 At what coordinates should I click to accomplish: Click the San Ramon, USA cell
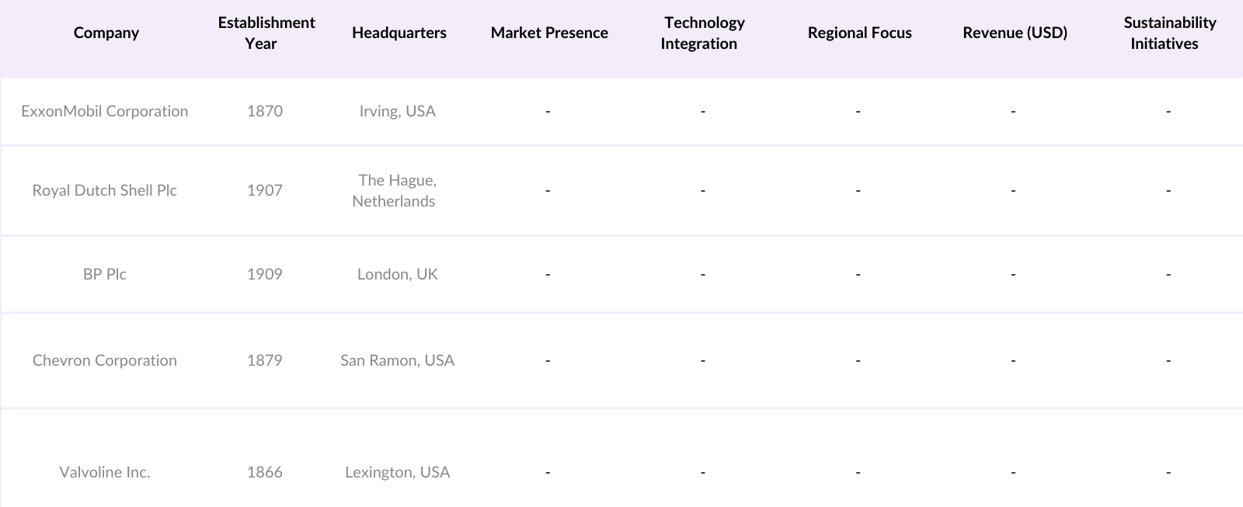pyautogui.click(x=397, y=360)
